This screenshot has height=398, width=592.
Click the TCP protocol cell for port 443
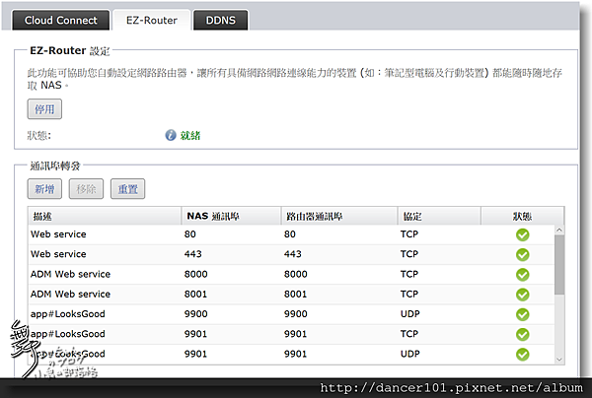pos(409,254)
